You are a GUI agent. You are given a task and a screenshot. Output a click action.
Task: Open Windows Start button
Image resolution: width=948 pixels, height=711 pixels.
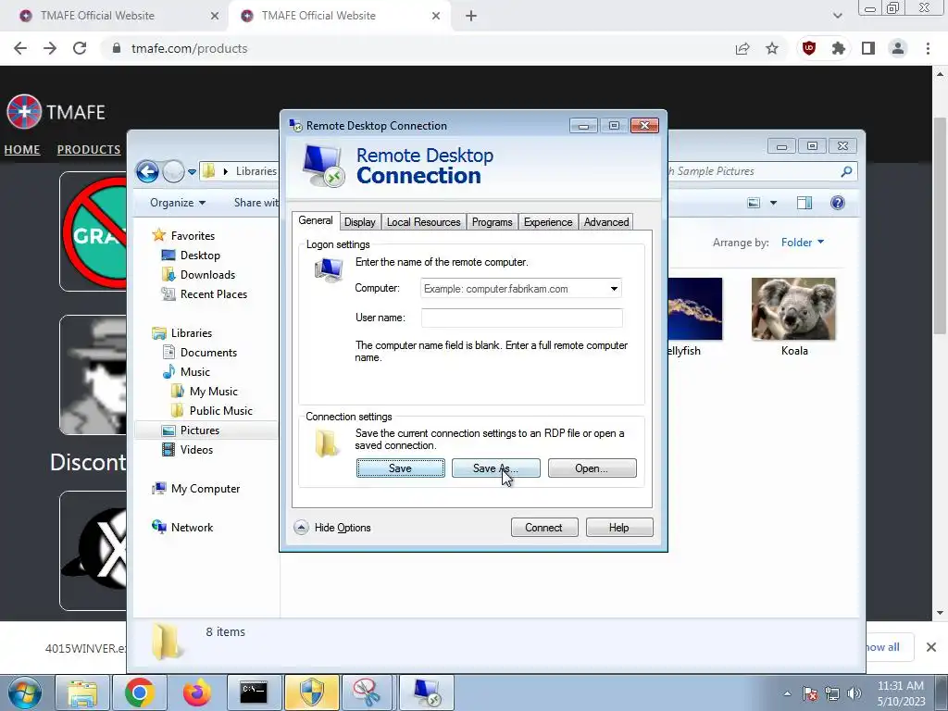pyautogui.click(x=24, y=692)
